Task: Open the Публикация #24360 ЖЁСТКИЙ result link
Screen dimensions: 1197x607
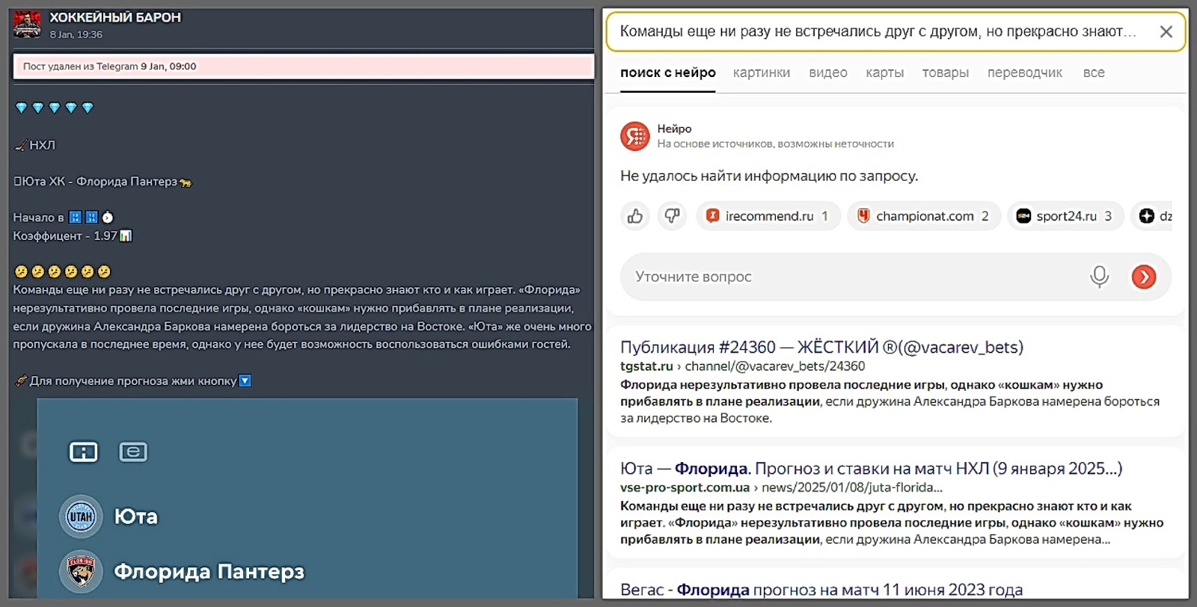Action: tap(821, 347)
